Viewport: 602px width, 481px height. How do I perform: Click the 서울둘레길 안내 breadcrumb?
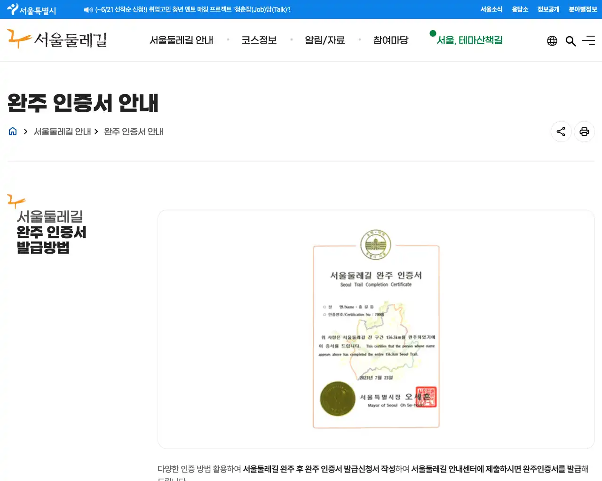[x=63, y=132]
